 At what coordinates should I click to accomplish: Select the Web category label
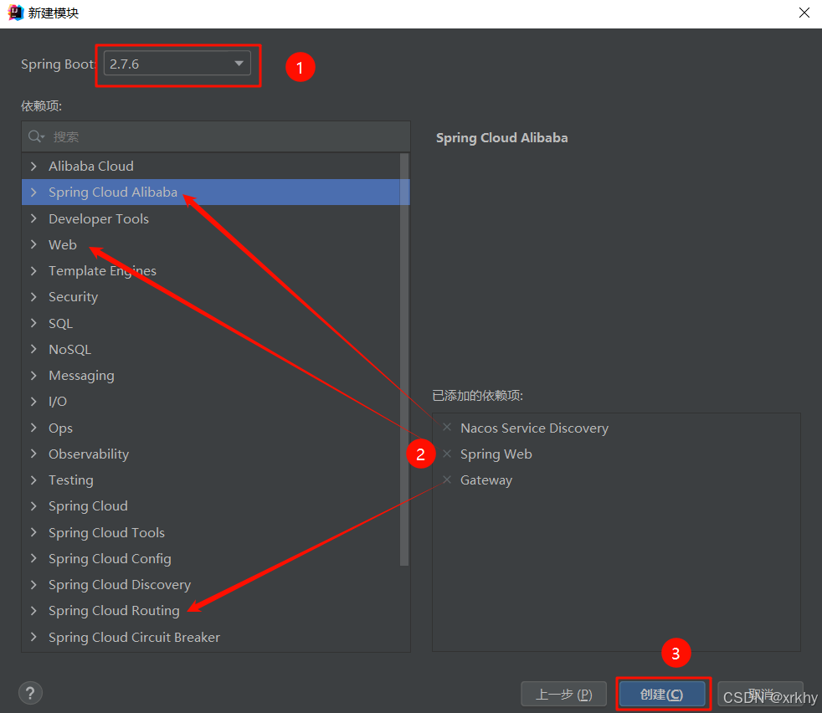tap(63, 245)
